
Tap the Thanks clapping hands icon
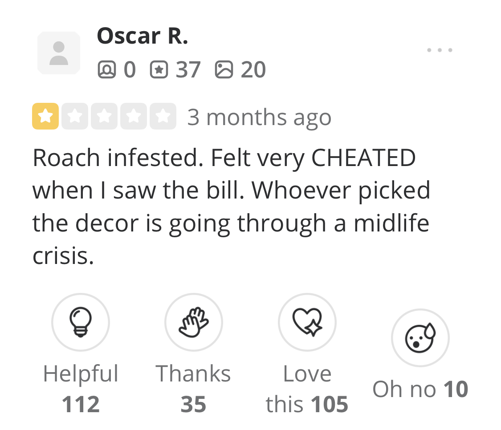click(194, 322)
